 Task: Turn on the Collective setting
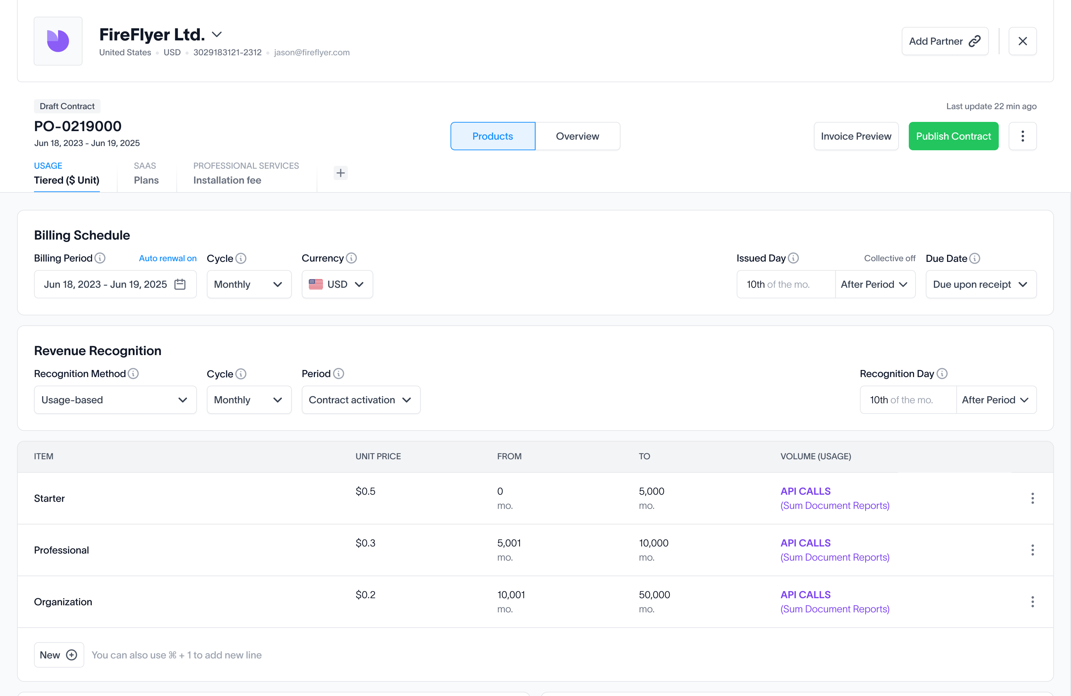890,258
